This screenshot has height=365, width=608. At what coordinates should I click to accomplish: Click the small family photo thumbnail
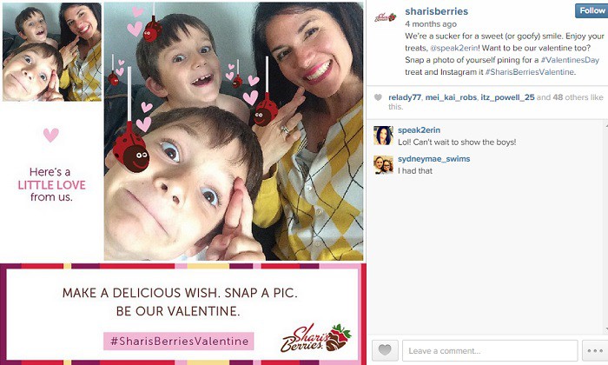(x=52, y=52)
